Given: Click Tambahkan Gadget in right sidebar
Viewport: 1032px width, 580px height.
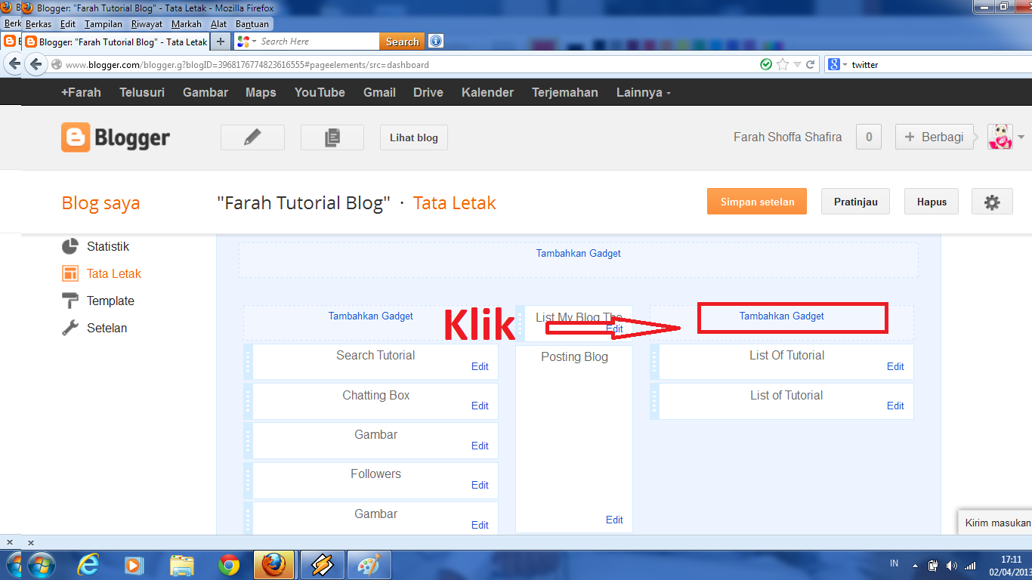Looking at the screenshot, I should tap(782, 316).
